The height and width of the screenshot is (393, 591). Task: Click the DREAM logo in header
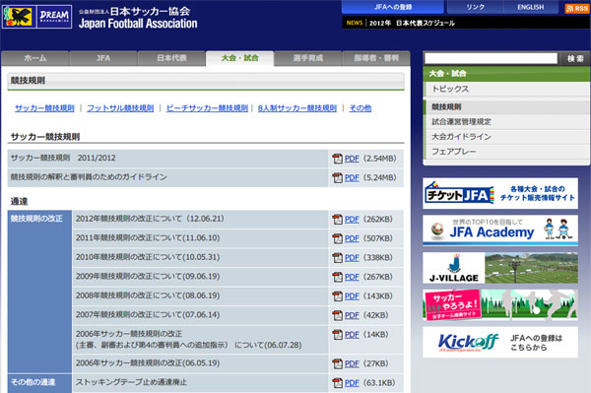click(x=54, y=17)
